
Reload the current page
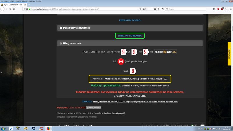tap(11, 9)
